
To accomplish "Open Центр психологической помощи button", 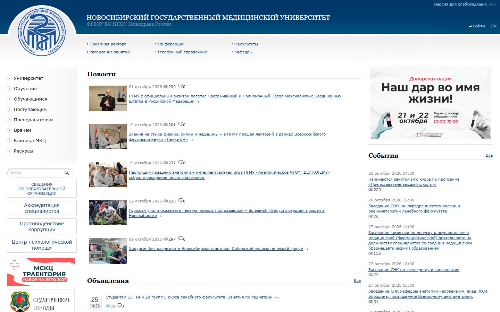I will pyautogui.click(x=42, y=245).
